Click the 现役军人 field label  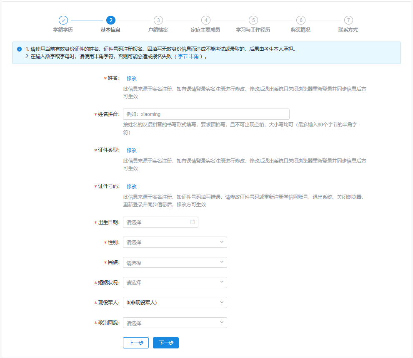[x=108, y=303]
